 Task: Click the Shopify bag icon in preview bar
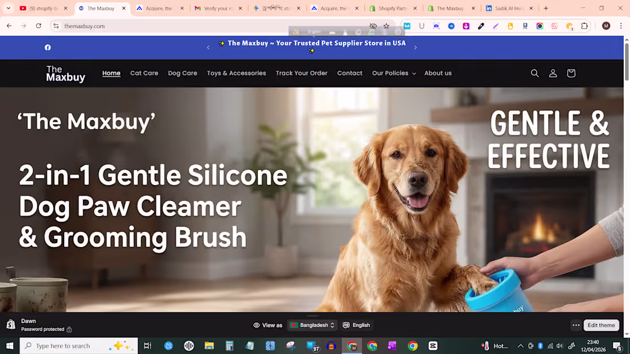click(11, 325)
